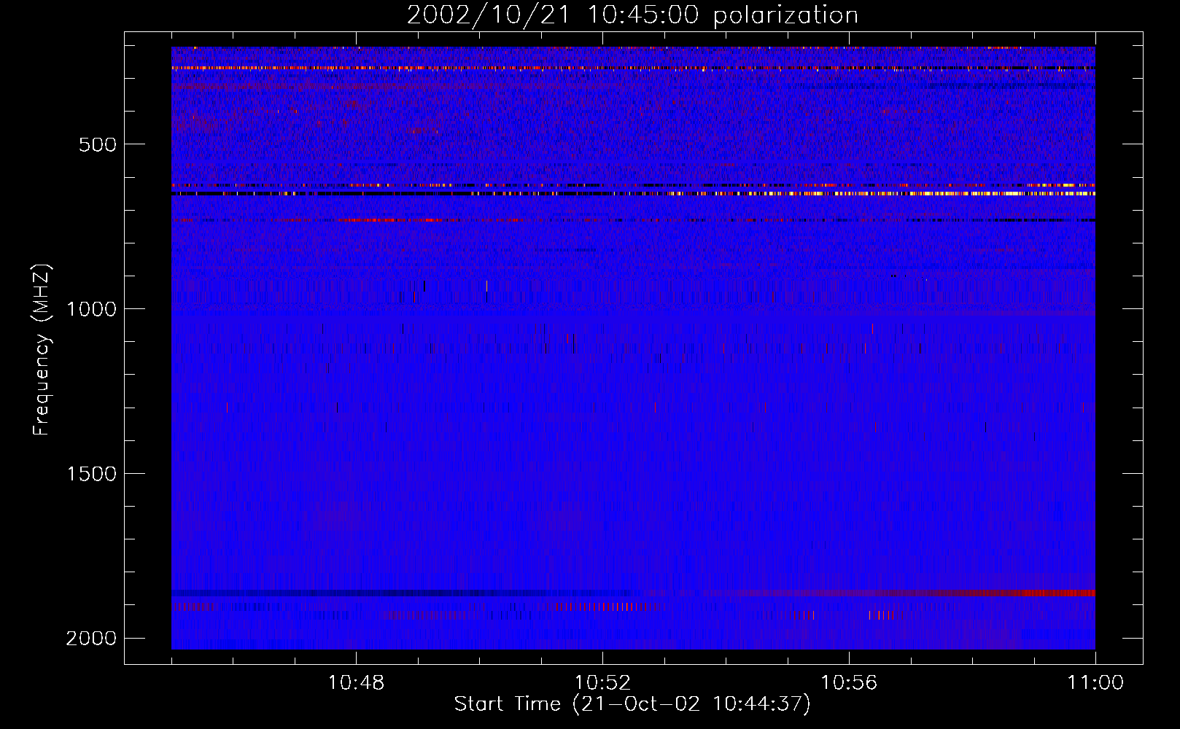Click the 10:48 time tick label
This screenshot has width=1180, height=729.
pyautogui.click(x=357, y=683)
